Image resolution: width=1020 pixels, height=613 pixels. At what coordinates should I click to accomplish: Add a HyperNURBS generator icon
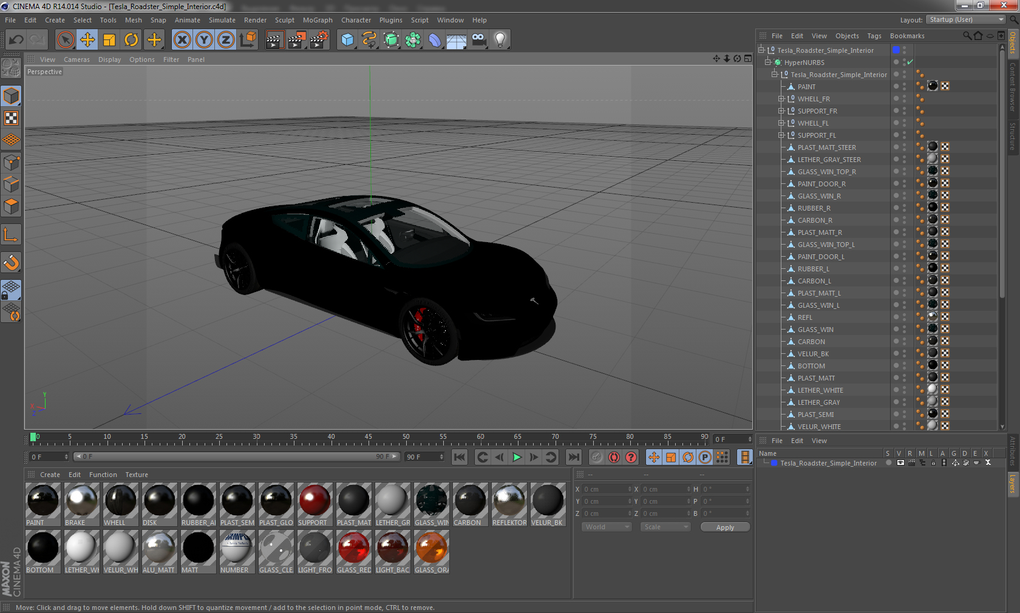391,40
